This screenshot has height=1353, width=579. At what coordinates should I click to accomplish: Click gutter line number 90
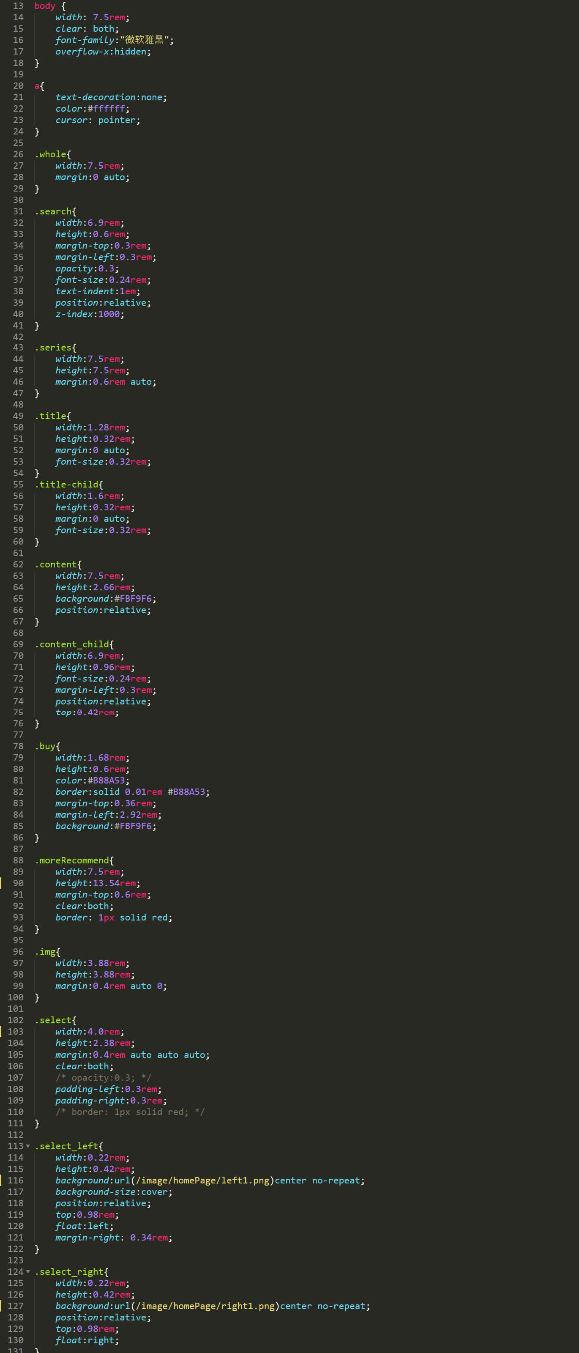coord(18,883)
